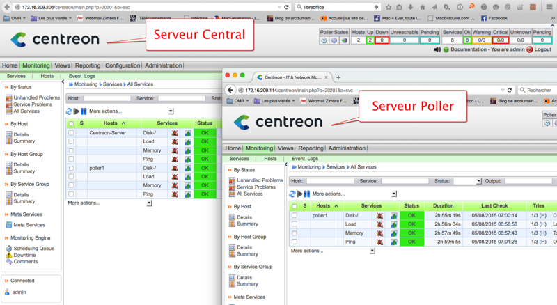Tick the checkbox for the Centreon-Server Disk-/ row
The image size is (557, 305).
pyautogui.click(x=71, y=132)
